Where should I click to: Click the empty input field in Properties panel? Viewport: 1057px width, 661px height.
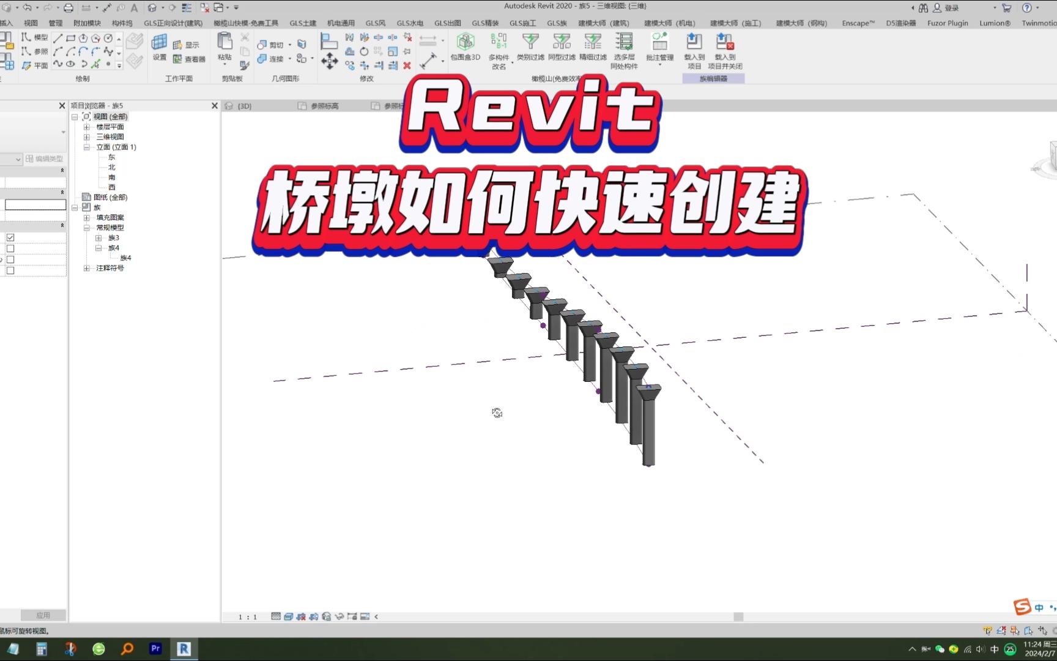[x=35, y=204]
